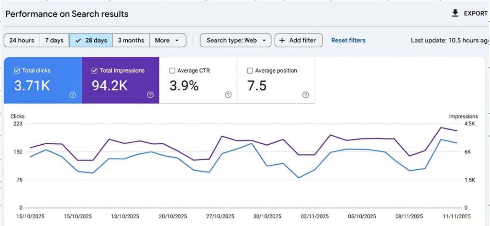This screenshot has height=226, width=490.
Task: Click the 7.5 average position value
Action: click(257, 86)
